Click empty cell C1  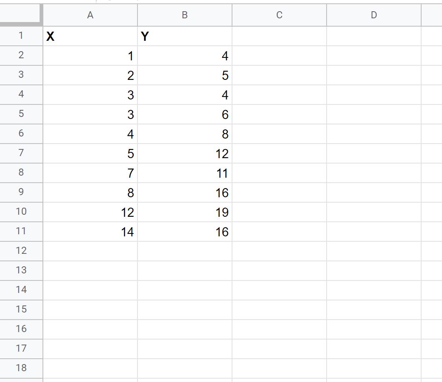pyautogui.click(x=279, y=36)
